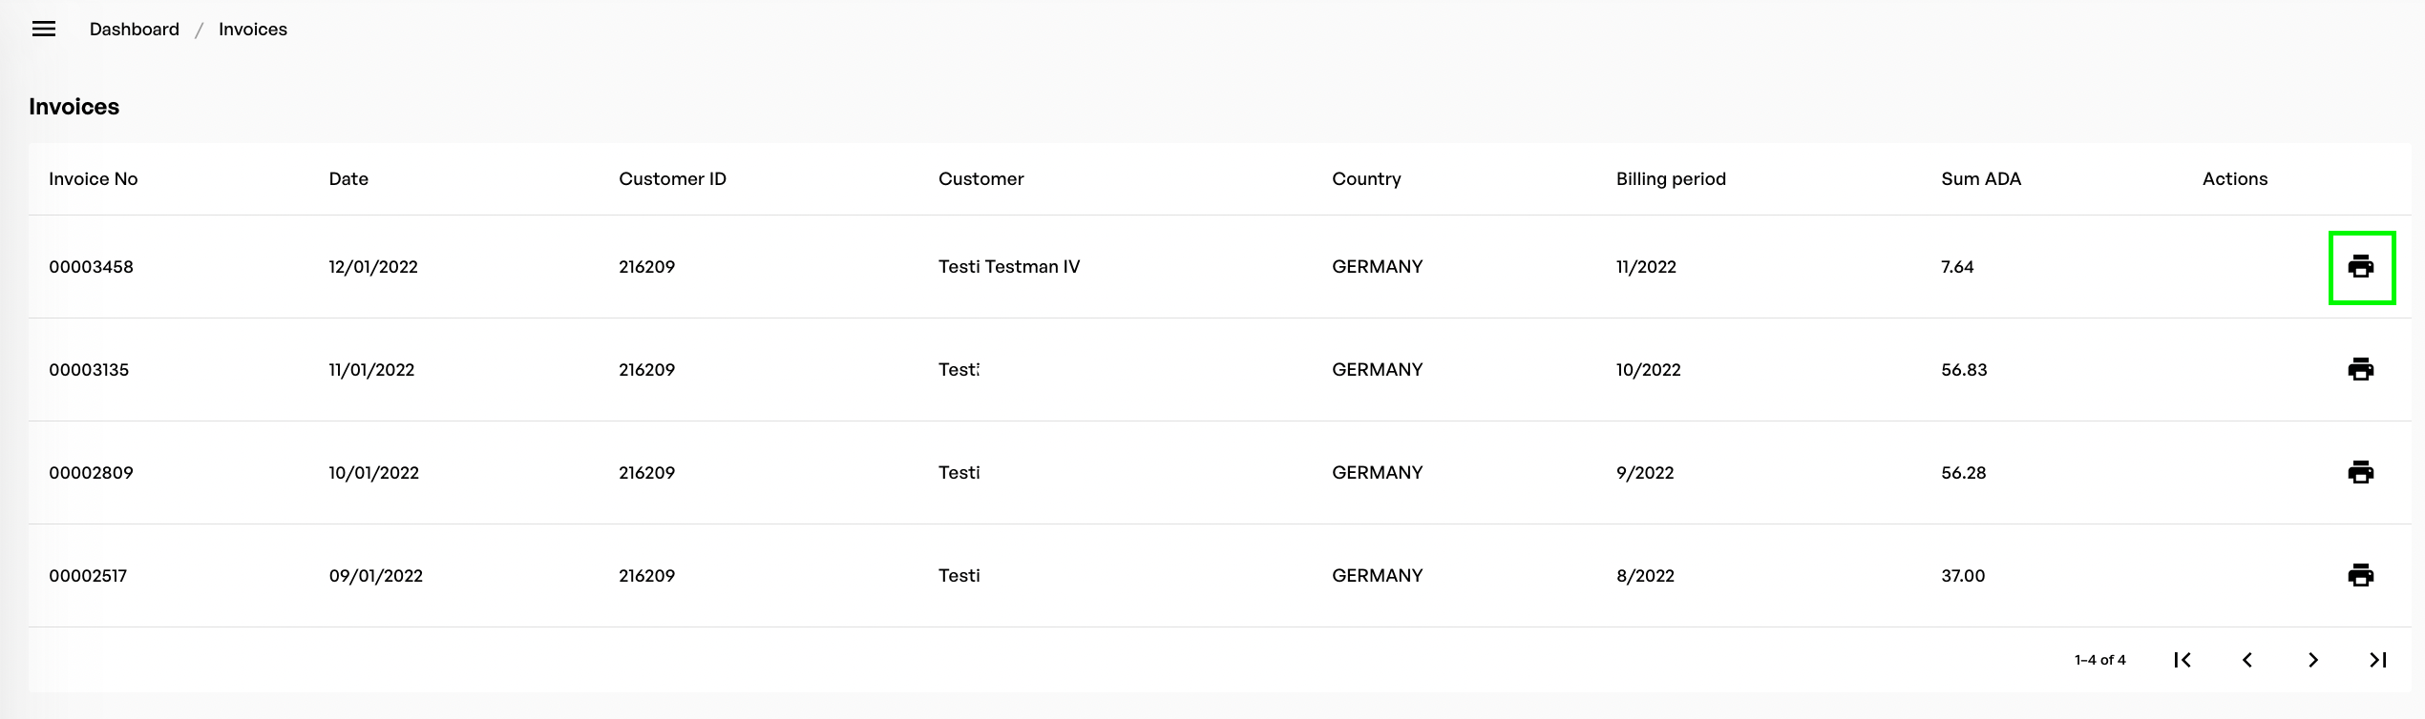The height and width of the screenshot is (719, 2425).
Task: Select the row with invoice number 00002809
Action: [91, 473]
